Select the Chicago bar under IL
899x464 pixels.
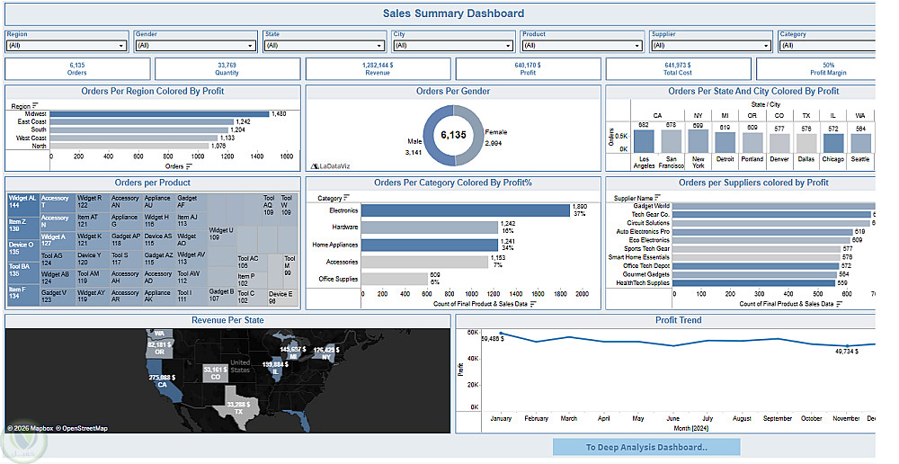click(x=833, y=143)
